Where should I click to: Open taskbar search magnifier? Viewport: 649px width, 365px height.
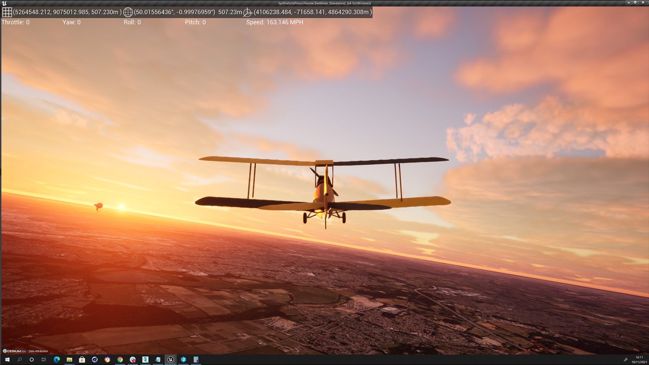[x=20, y=359]
